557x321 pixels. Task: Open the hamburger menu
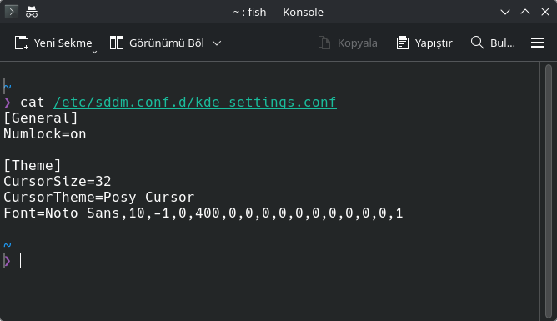[x=538, y=43]
